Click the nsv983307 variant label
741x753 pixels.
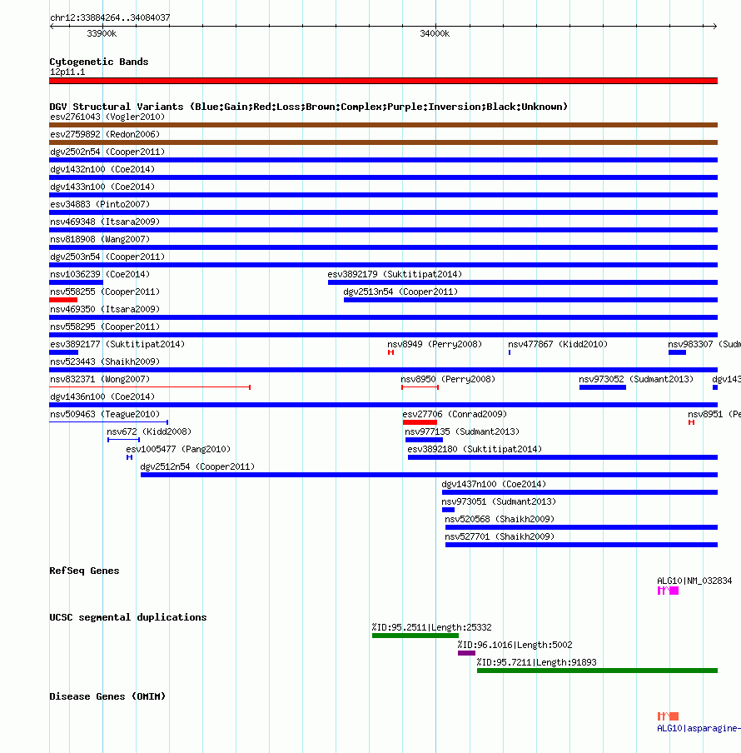[704, 344]
